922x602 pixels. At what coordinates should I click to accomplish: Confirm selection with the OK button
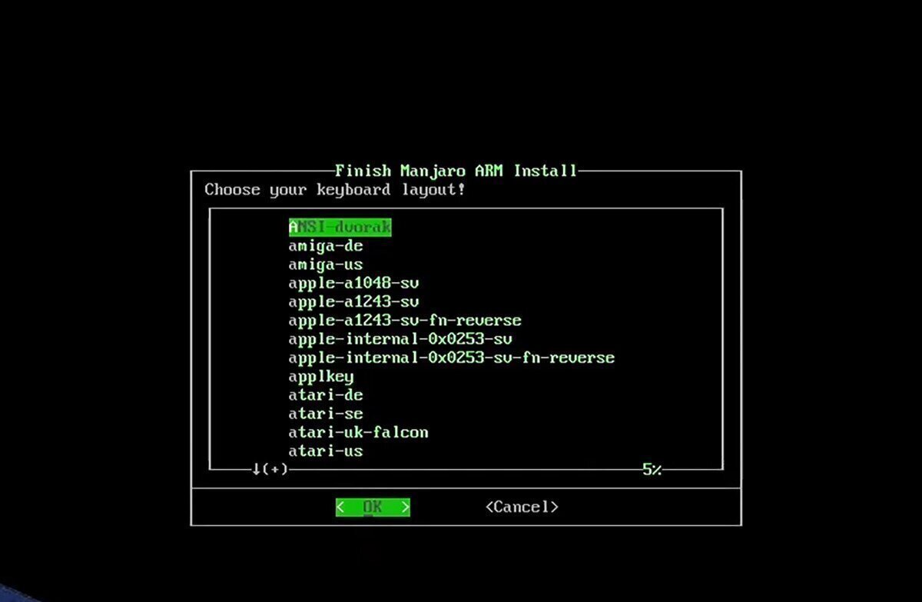point(373,507)
